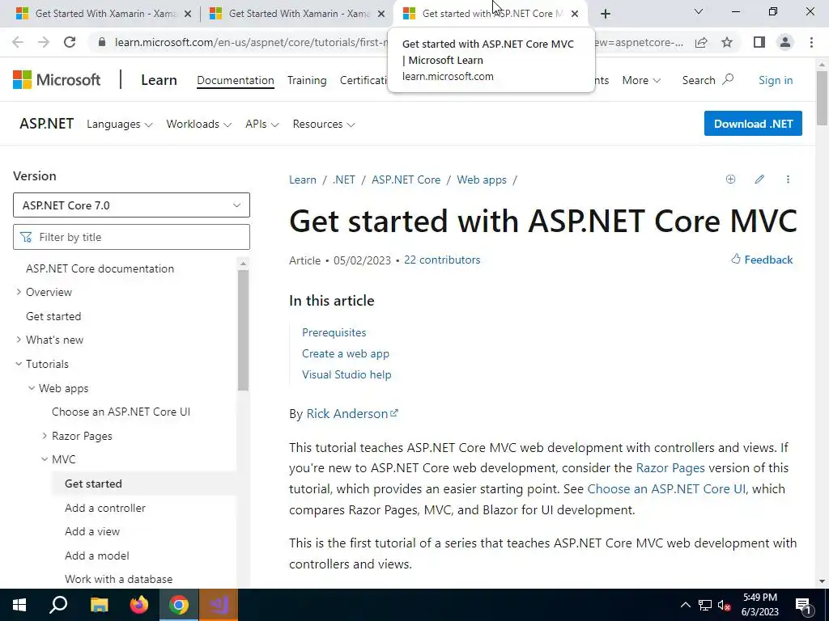Click the browser forward arrow
The width and height of the screenshot is (829, 621).
[x=44, y=42]
